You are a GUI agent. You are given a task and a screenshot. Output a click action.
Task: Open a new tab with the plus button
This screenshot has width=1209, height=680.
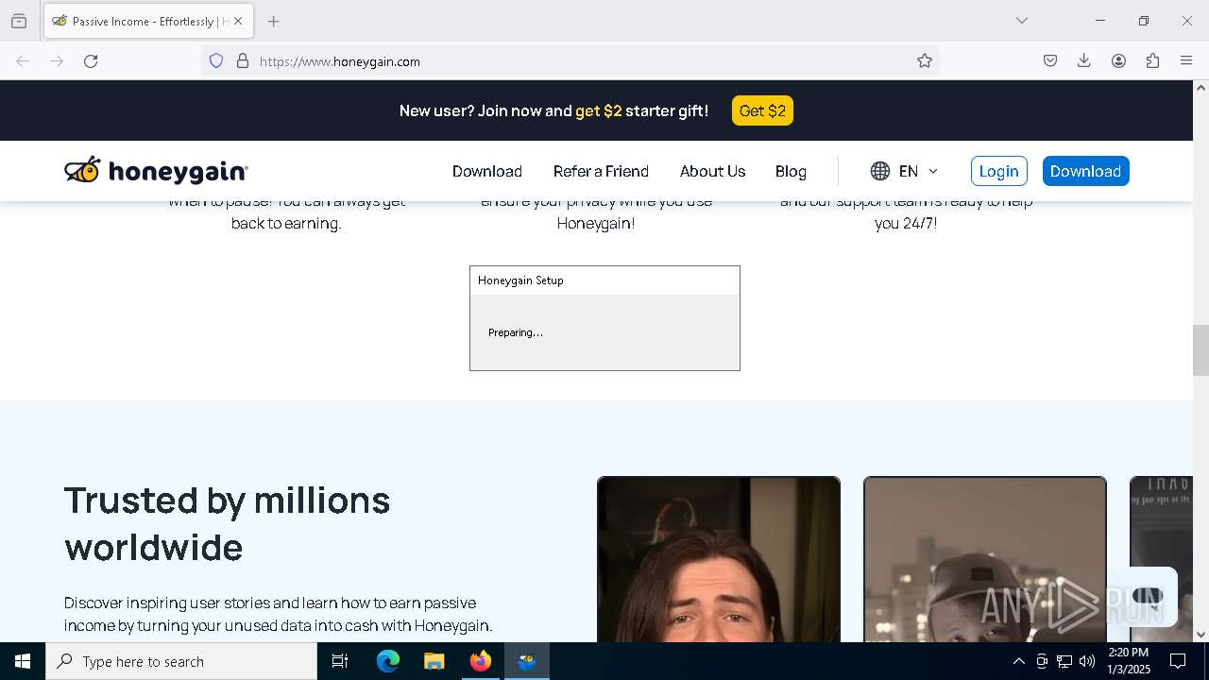274,21
